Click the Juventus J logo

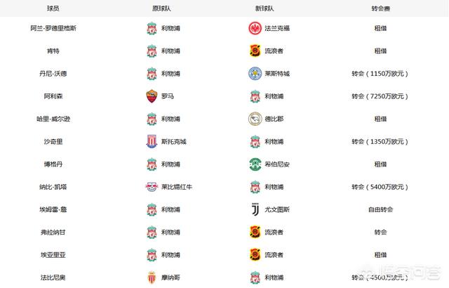255,209
